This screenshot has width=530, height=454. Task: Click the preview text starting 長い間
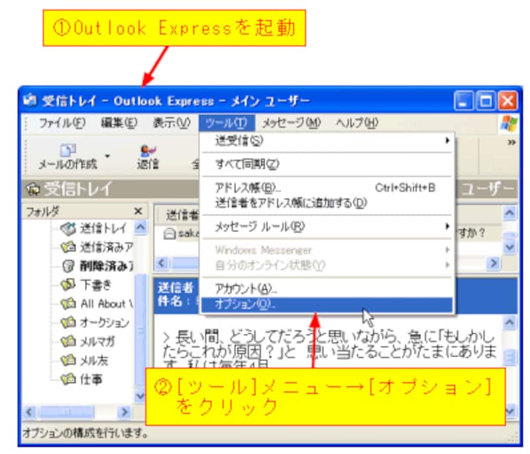tap(329, 351)
